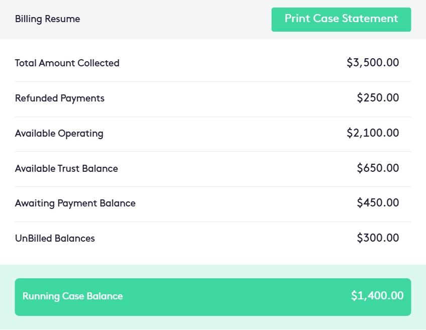Click the Total Amount Collected label
426x330 pixels.
(67, 63)
